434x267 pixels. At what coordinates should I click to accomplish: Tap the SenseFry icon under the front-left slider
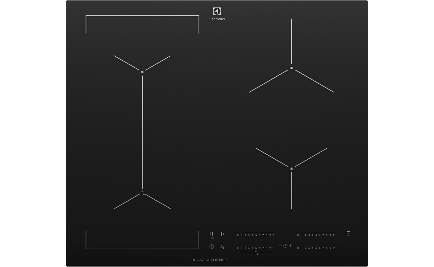click(256, 253)
